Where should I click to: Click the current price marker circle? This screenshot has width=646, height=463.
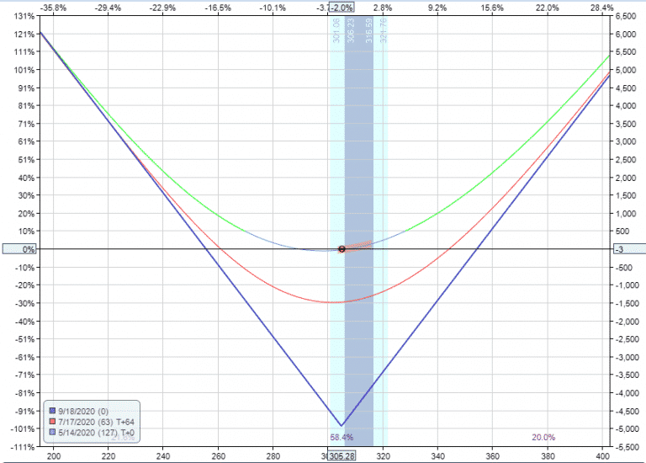pos(342,249)
